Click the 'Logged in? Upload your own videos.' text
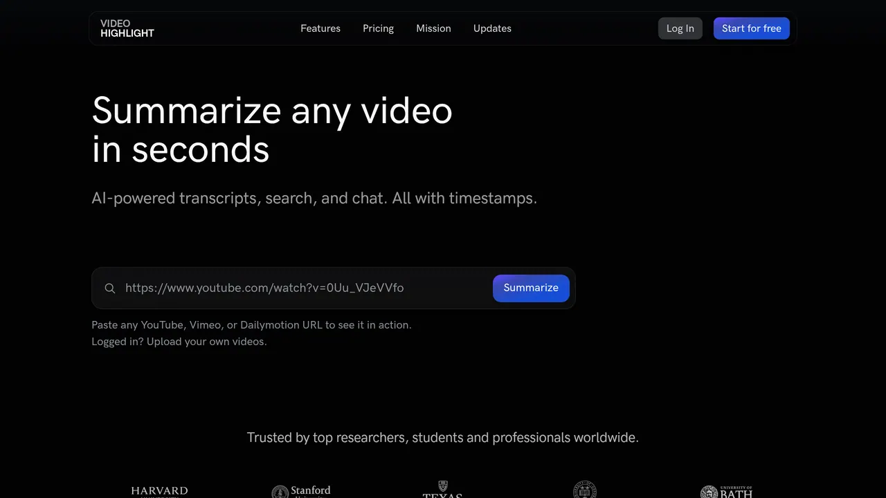 click(x=179, y=342)
